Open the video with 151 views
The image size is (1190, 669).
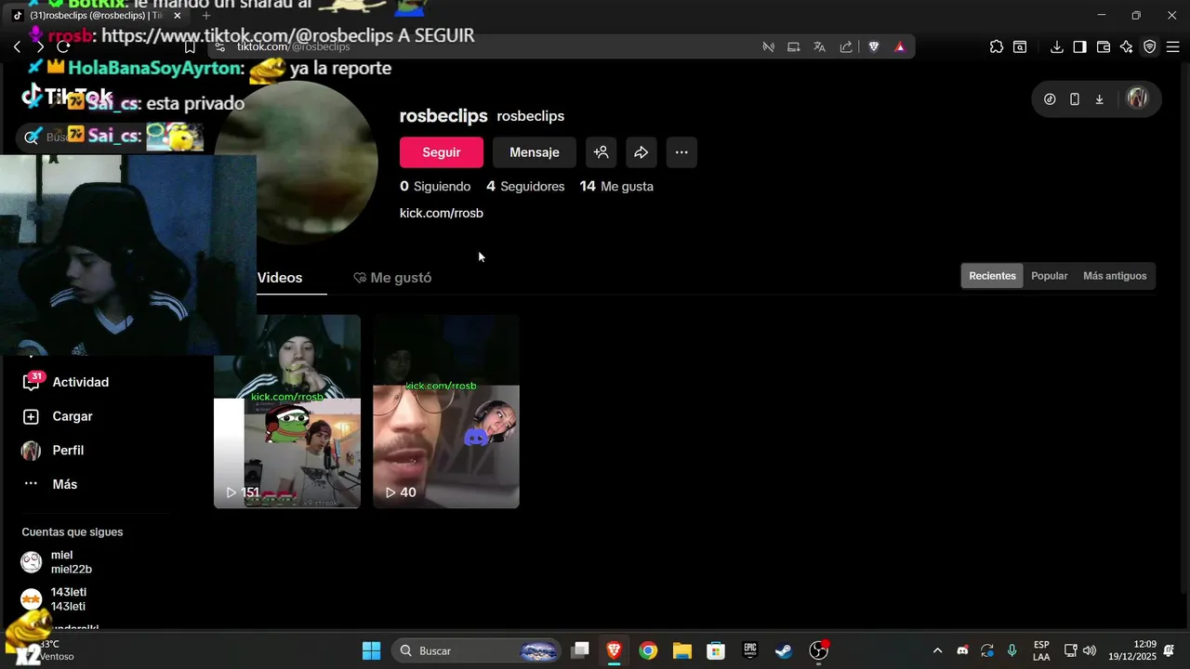click(287, 411)
